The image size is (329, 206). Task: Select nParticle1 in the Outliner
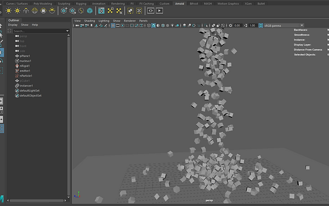(26, 76)
